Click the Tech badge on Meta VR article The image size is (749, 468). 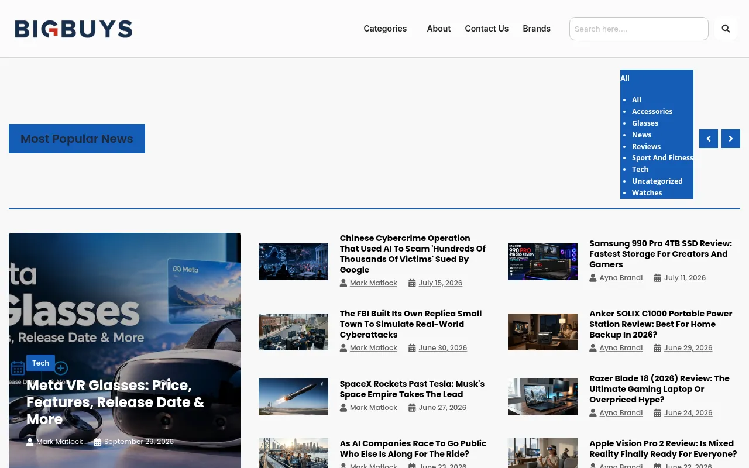(x=40, y=363)
